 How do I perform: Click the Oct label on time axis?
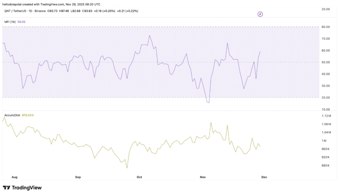click(x=139, y=177)
